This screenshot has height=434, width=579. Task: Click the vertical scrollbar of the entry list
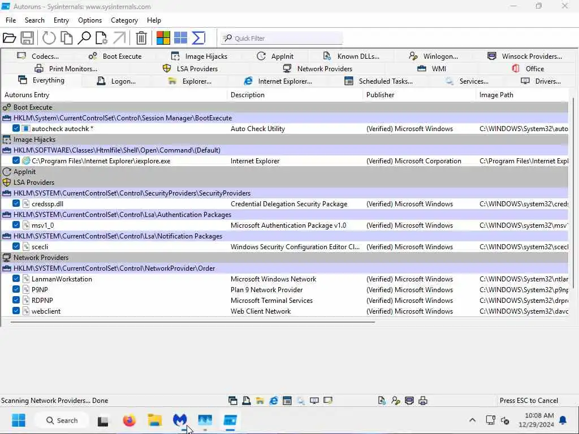573,192
